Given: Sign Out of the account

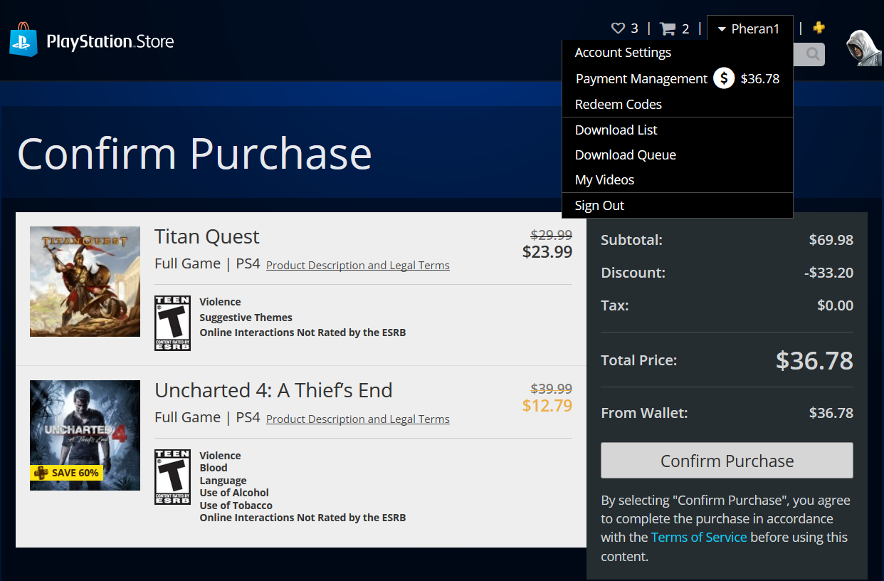Looking at the screenshot, I should (x=599, y=206).
